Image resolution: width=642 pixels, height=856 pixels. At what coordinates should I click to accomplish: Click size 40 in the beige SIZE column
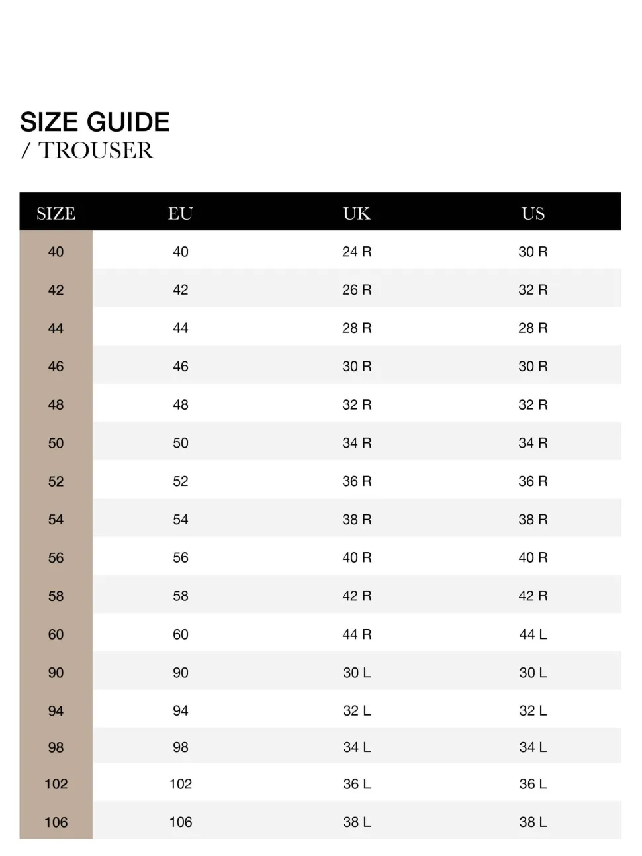click(x=56, y=252)
